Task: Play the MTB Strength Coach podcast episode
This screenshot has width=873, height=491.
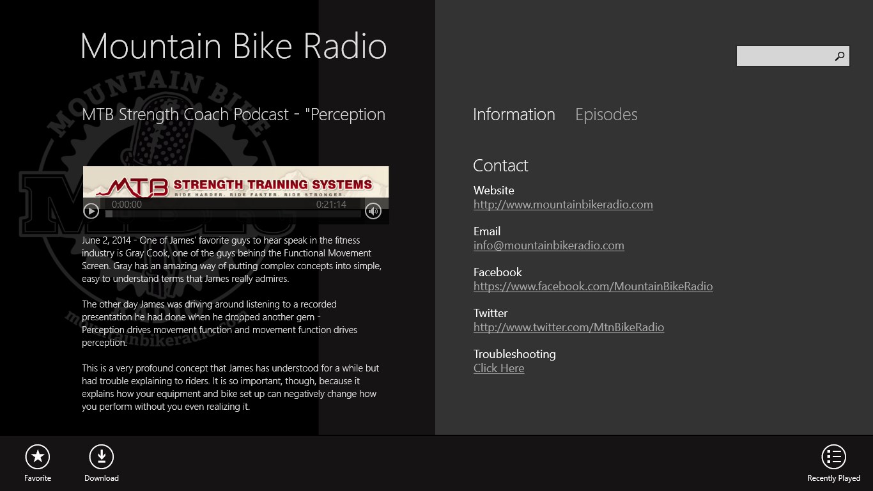Action: point(91,211)
